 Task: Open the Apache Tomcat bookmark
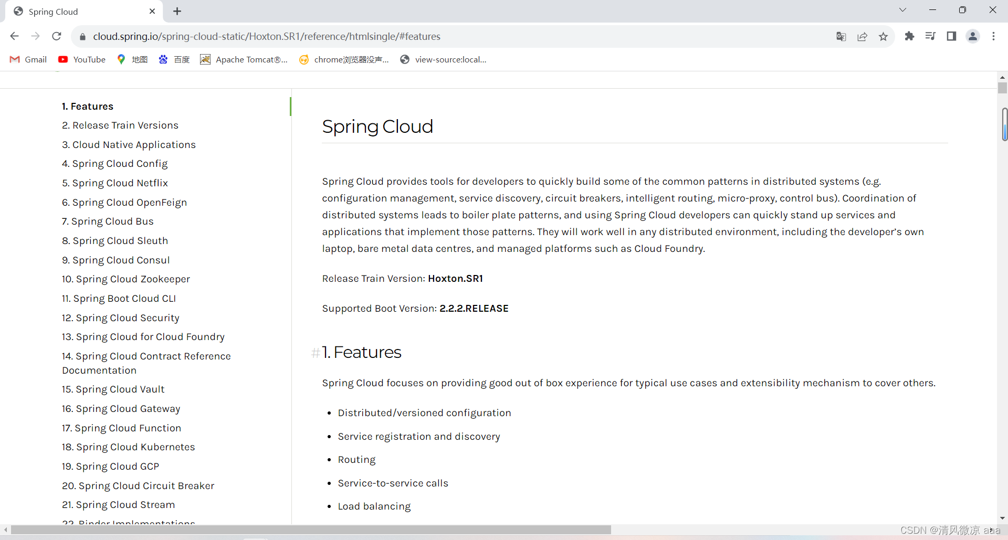click(244, 59)
